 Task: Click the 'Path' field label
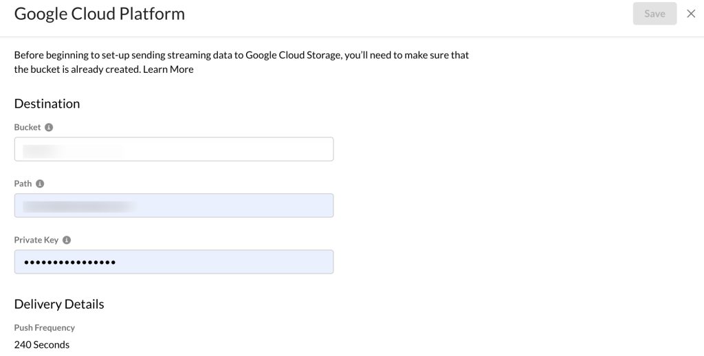(23, 183)
